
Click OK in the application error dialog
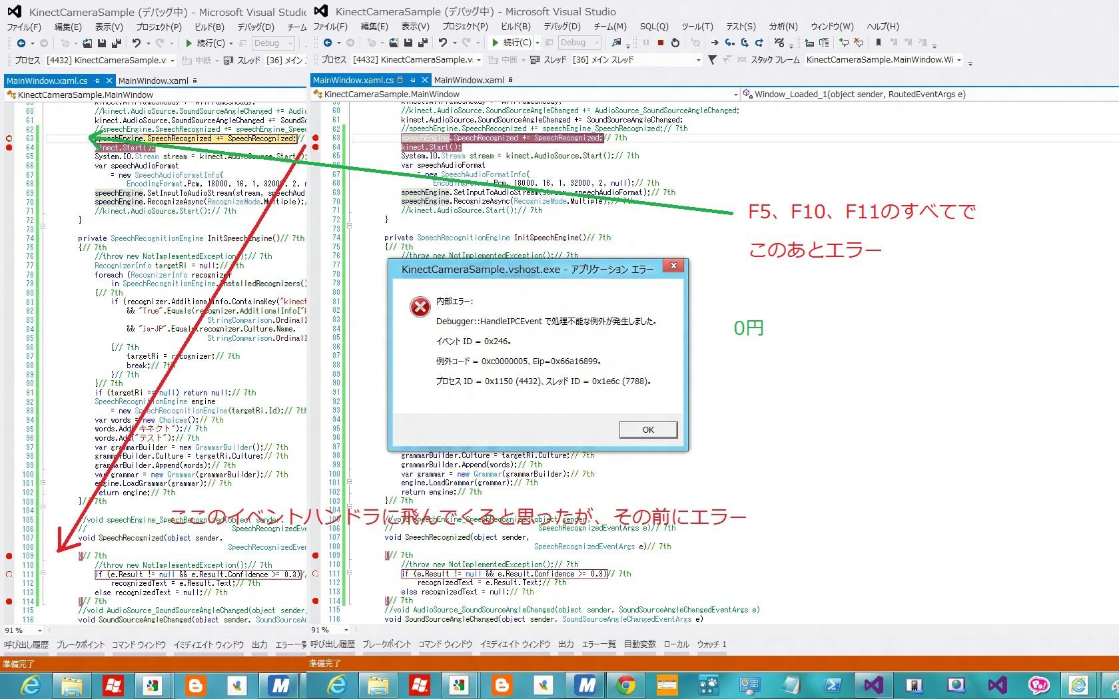point(648,429)
